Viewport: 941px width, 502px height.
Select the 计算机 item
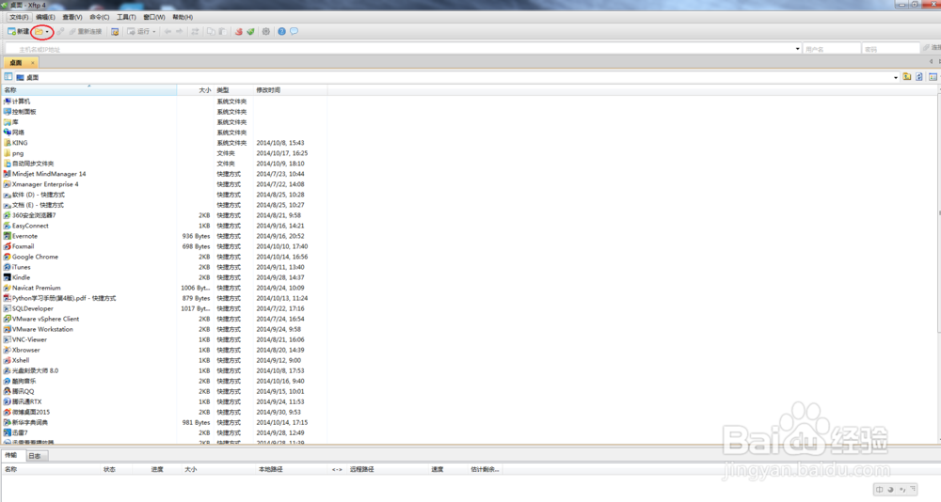tap(17, 102)
